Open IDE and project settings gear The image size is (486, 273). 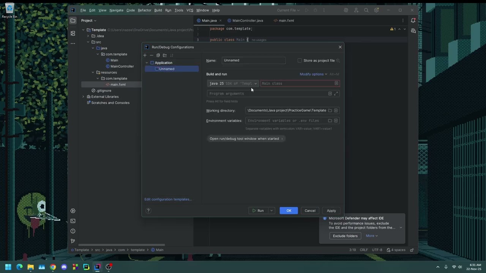(376, 10)
